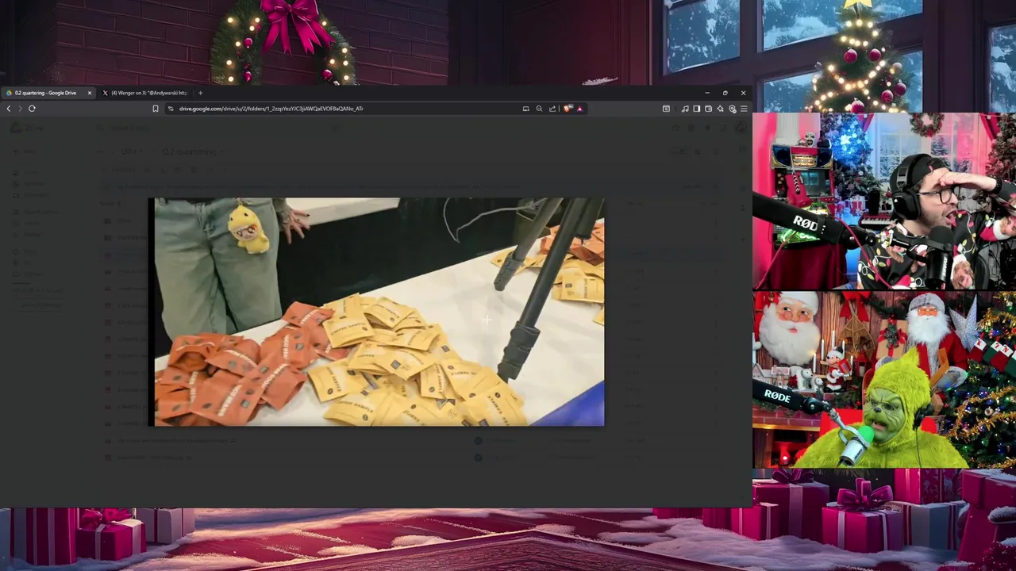Open the Brave Shields lion icon

568,109
